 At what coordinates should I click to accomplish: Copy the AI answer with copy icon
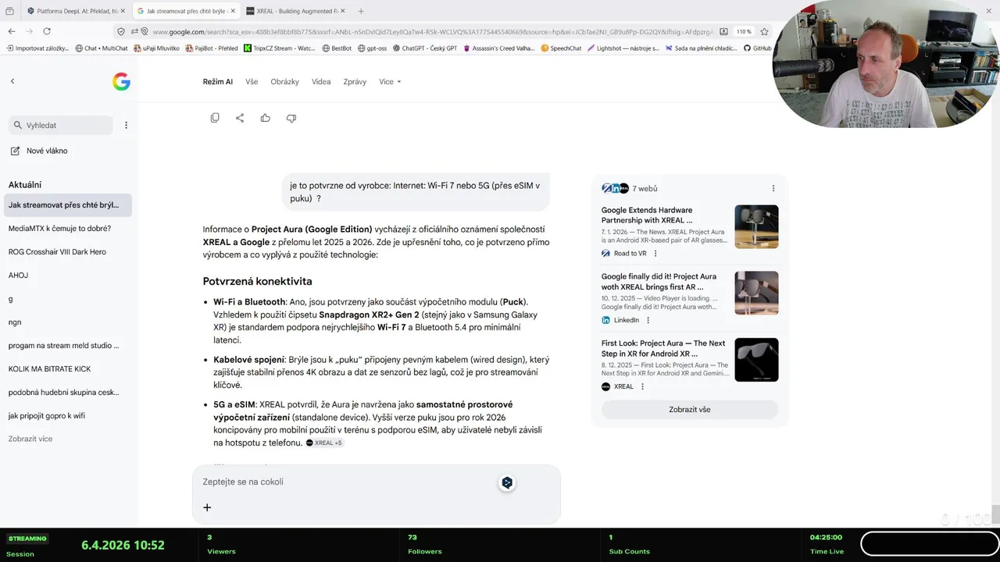pos(215,118)
